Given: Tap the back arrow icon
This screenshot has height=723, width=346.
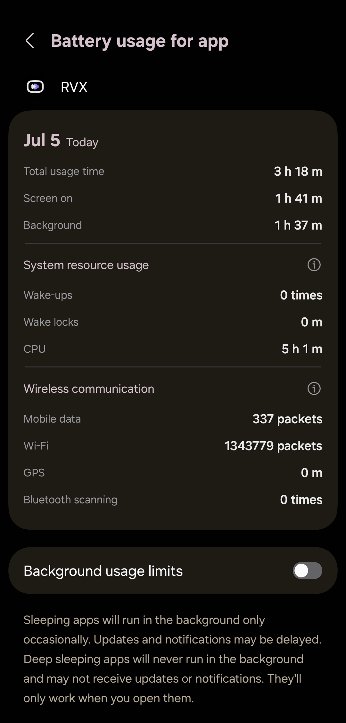Looking at the screenshot, I should [x=30, y=41].
